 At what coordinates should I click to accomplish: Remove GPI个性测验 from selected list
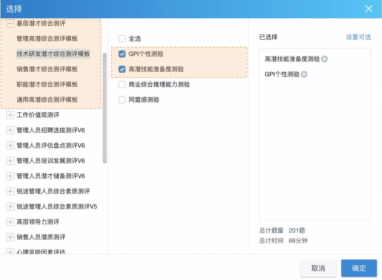(304, 74)
